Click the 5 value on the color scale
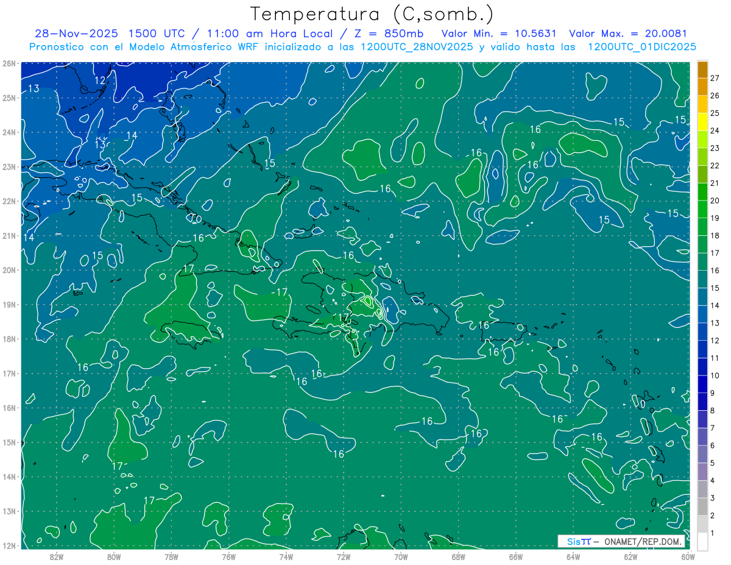Screen dimensions: 731x565 713,463
